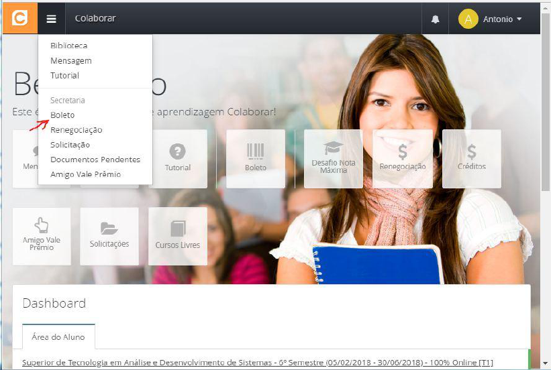Screen dimensions: 551x370
Task: Switch to the Área do Aluno tab
Action: (x=58, y=337)
